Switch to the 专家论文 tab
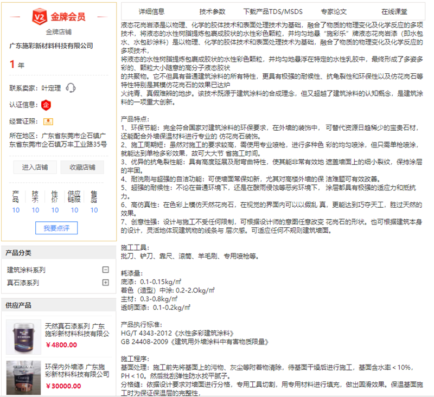Image resolution: width=434 pixels, height=397 pixels. click(x=334, y=11)
